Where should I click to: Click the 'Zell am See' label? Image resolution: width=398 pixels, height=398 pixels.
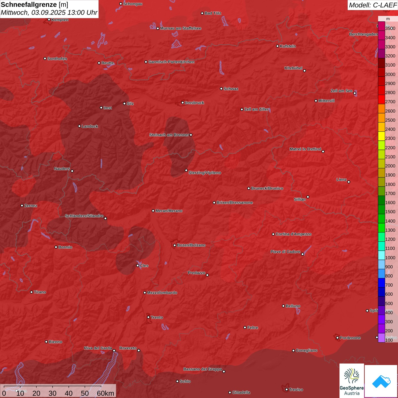coord(341,91)
